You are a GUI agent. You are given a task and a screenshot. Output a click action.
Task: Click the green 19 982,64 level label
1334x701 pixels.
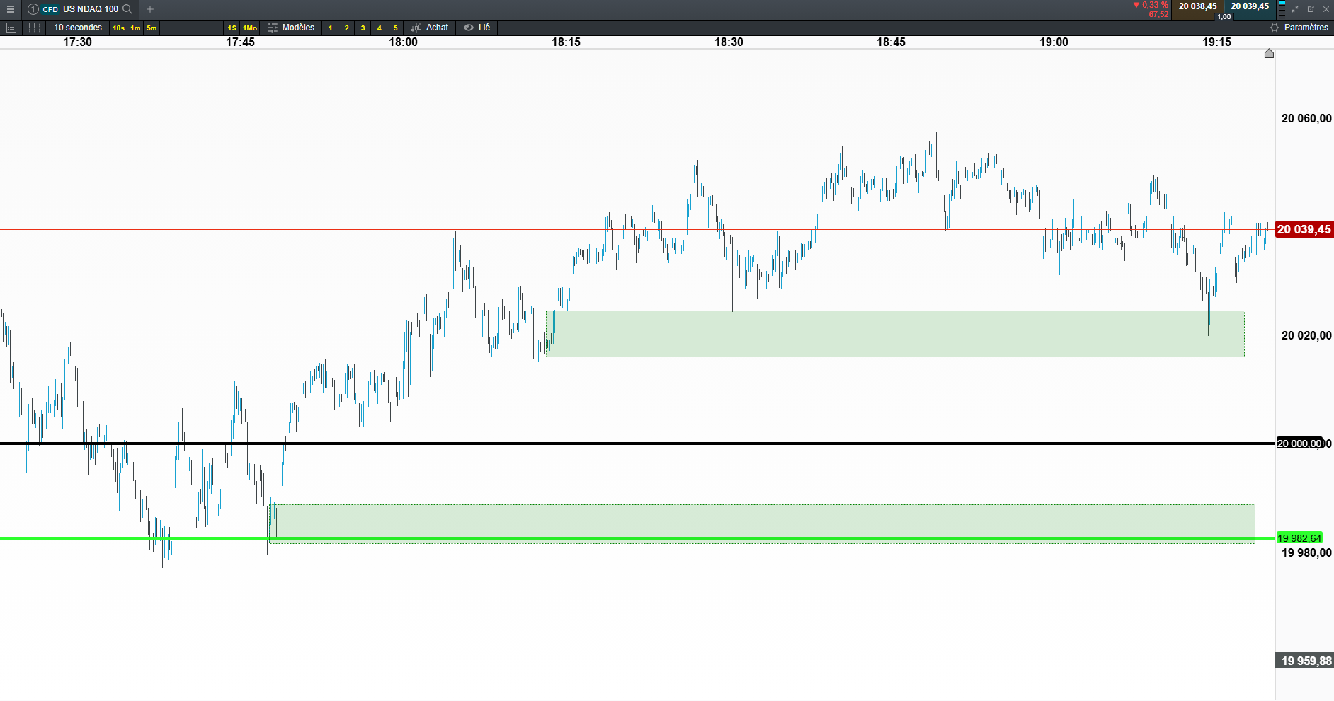(1299, 538)
